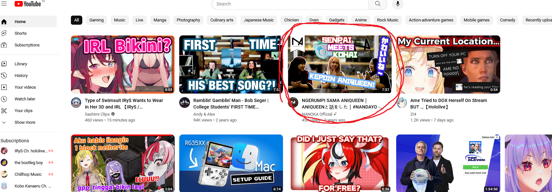Select the Culinary arts filter chip

pos(222,20)
